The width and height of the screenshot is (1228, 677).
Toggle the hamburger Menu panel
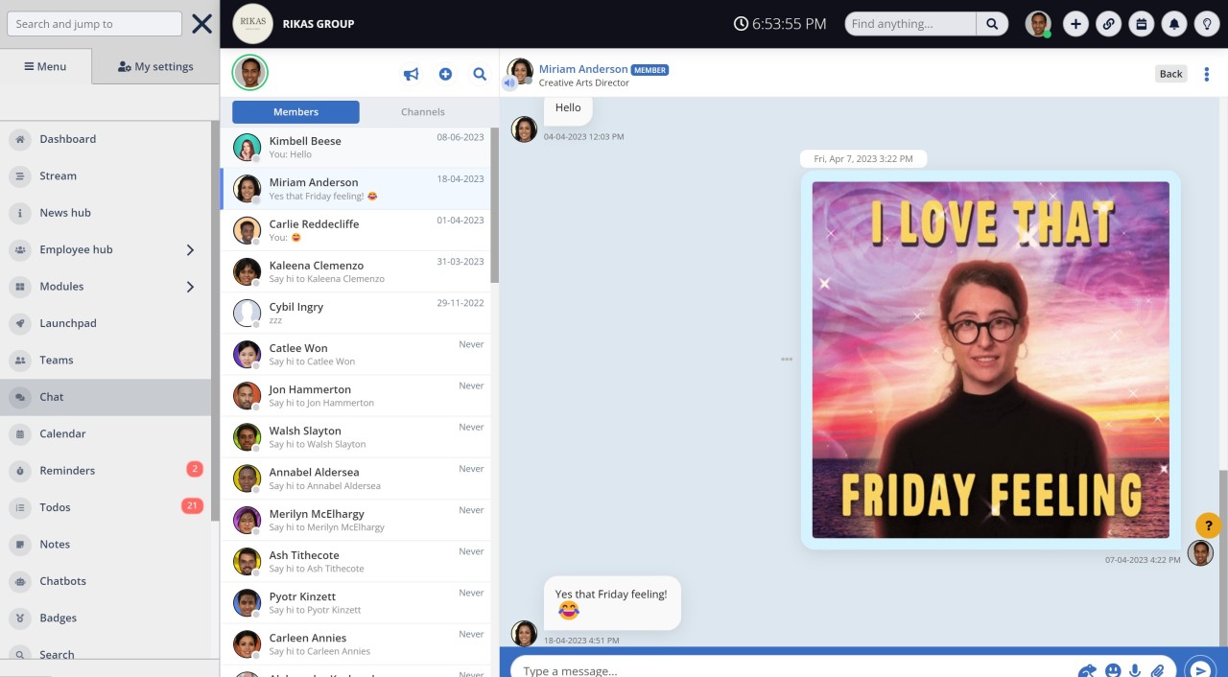point(47,66)
